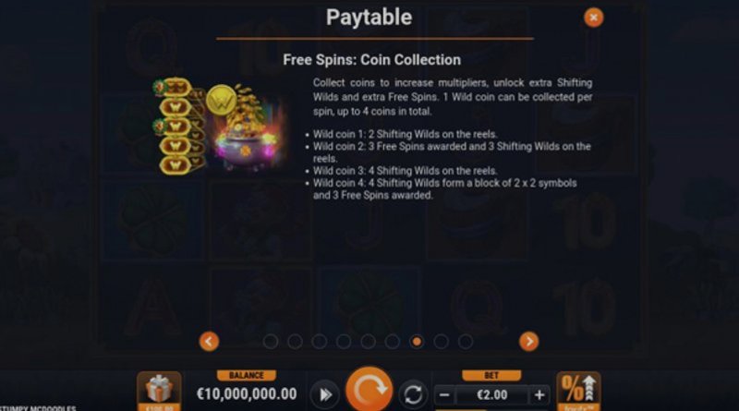Go to next paytable page arrow
This screenshot has width=739, height=411.
[x=528, y=341]
